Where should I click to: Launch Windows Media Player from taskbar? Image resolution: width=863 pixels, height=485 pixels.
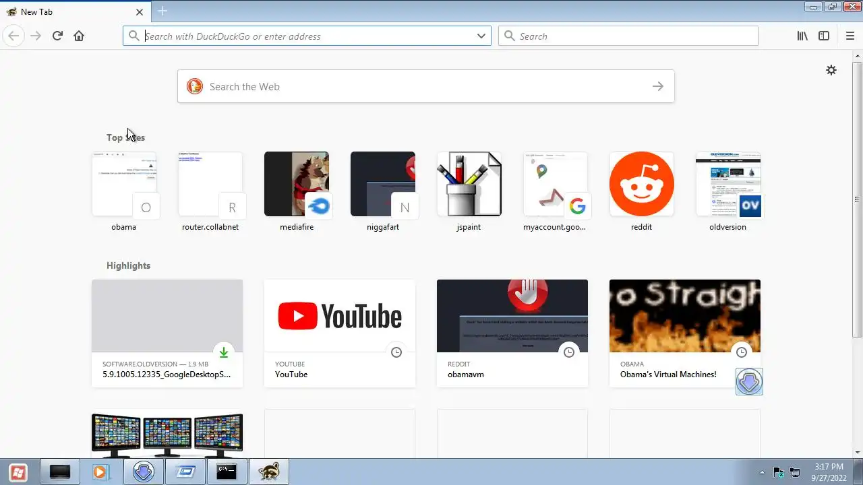(100, 472)
